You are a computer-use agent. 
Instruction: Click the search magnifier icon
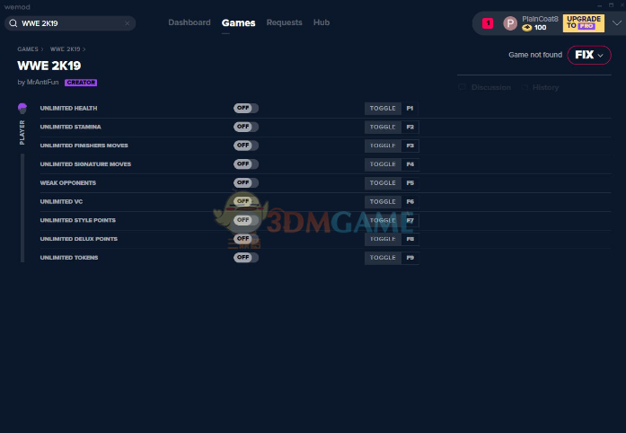click(x=13, y=23)
